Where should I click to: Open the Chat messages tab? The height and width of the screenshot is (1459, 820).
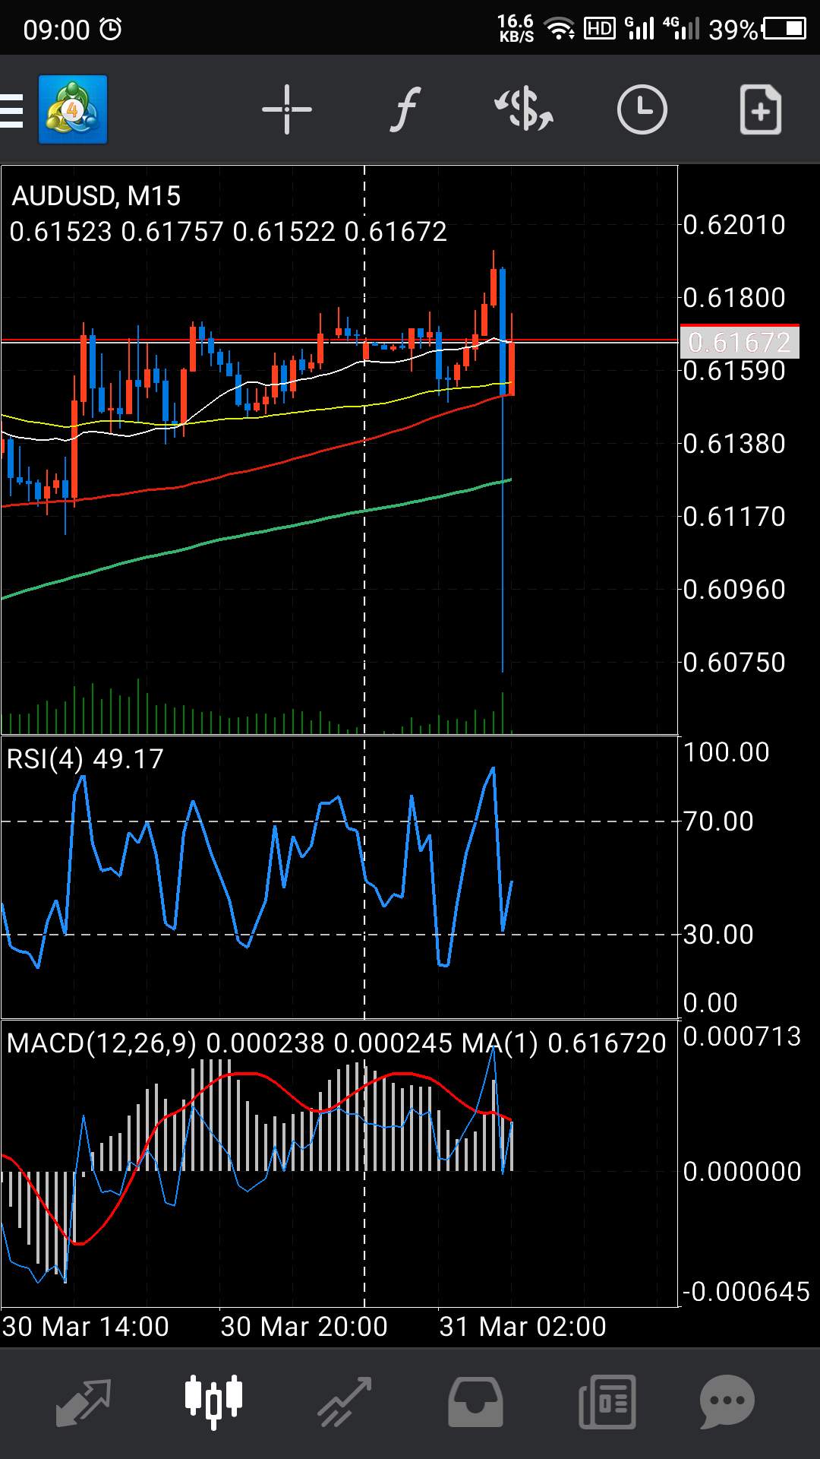(x=727, y=1402)
